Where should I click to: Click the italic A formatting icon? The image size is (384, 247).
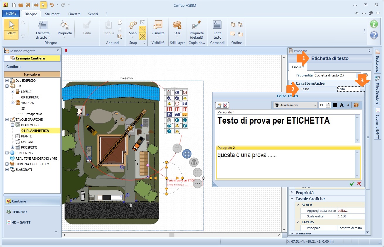(348, 105)
